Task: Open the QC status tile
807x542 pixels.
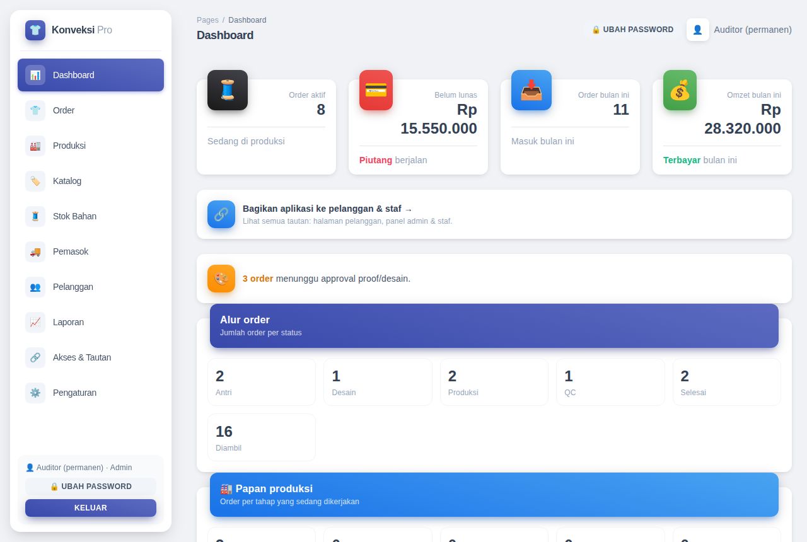Action: tap(610, 382)
